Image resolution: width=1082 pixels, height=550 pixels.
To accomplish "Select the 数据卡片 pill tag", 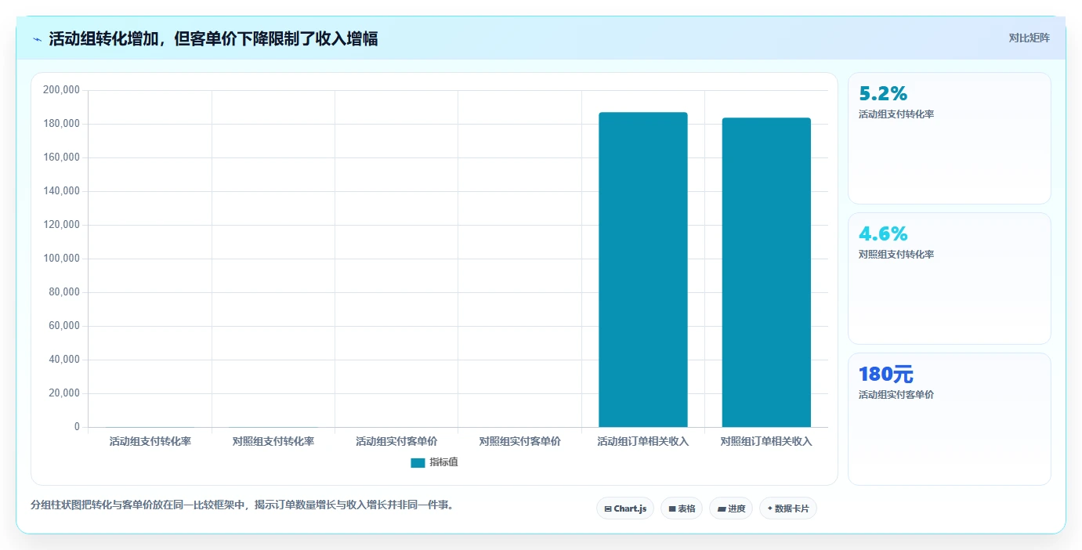I will [788, 508].
